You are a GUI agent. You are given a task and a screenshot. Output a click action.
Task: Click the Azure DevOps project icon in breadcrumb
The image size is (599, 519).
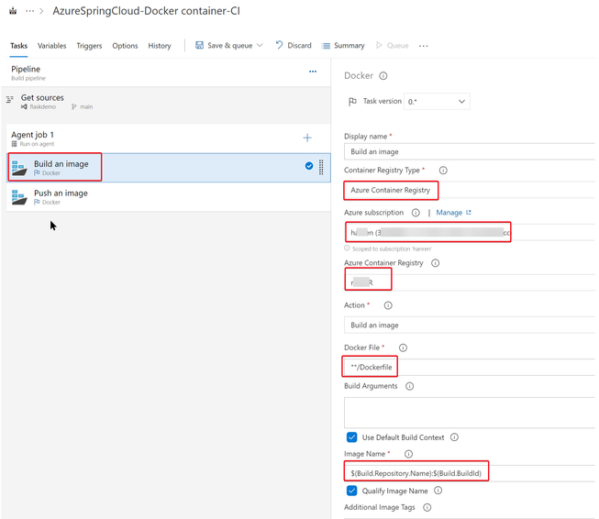tap(13, 11)
